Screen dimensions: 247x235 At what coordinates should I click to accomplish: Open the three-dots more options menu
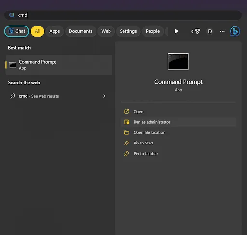pos(222,31)
